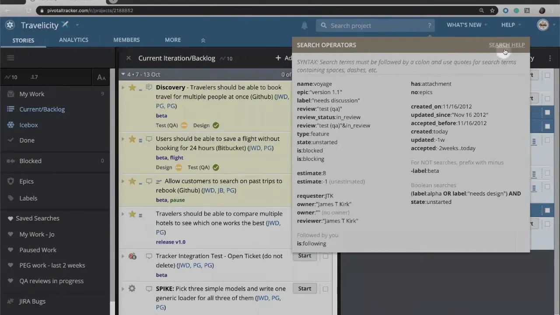Start the Tracker Integration Test story

coord(304,255)
